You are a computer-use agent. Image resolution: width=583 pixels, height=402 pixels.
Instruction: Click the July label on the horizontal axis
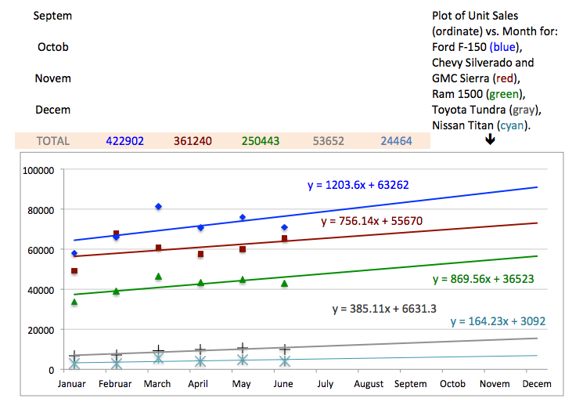pos(326,385)
